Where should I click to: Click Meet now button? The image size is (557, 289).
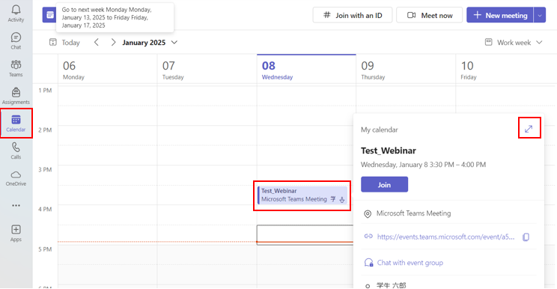(430, 15)
